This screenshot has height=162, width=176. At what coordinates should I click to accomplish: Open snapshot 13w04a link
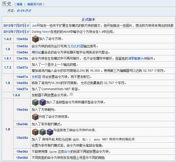(22, 52)
